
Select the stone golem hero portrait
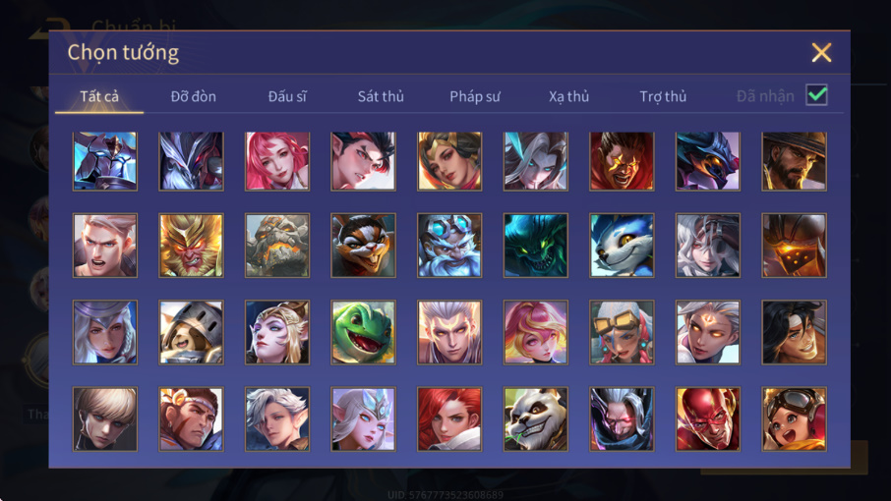(x=277, y=246)
